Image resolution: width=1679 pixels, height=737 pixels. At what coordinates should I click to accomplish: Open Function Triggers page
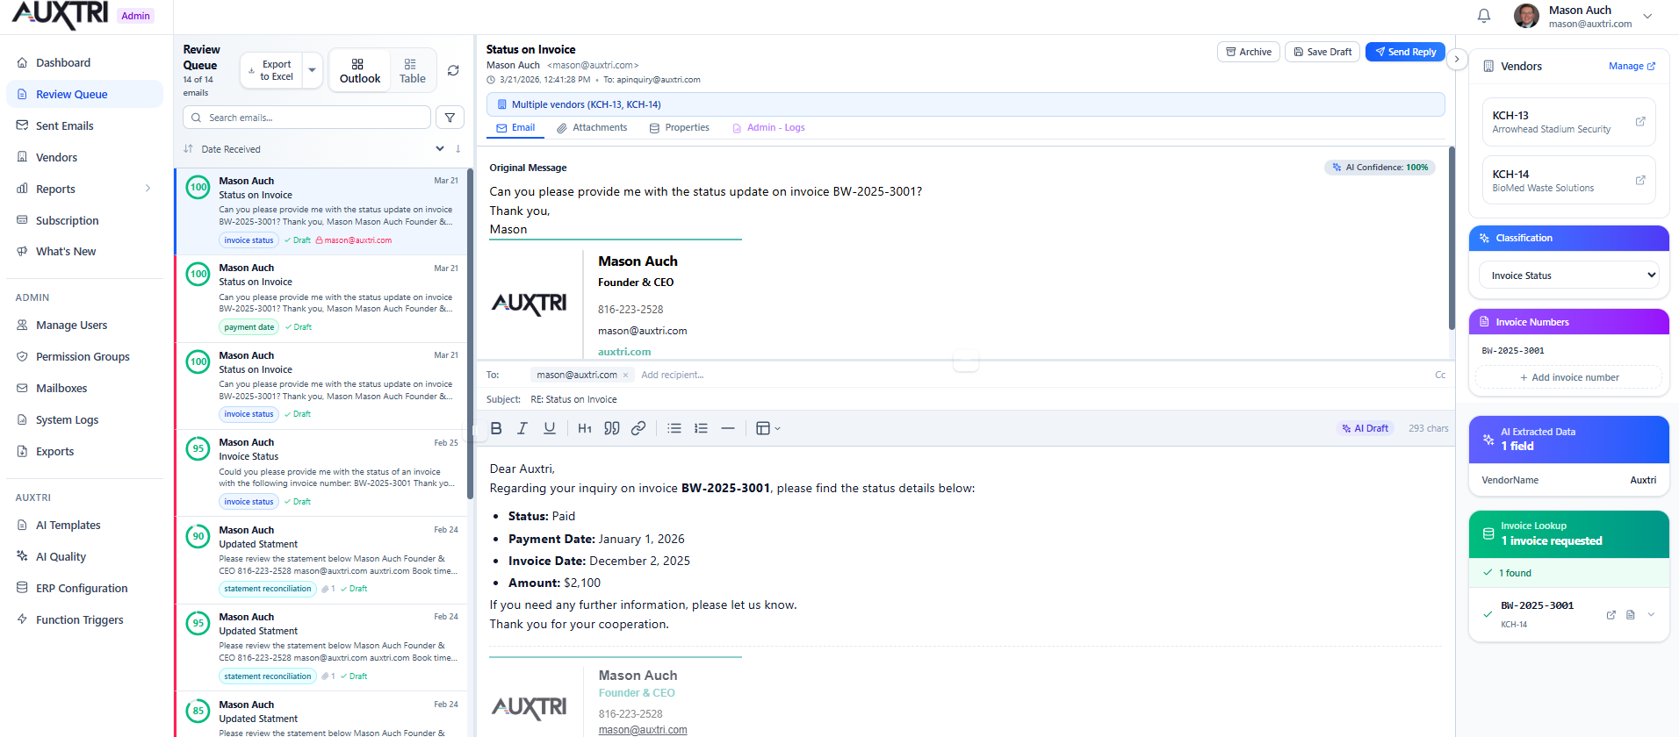point(84,619)
